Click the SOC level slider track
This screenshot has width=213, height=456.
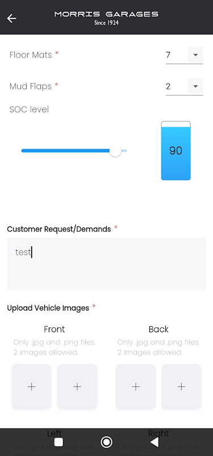click(x=74, y=150)
